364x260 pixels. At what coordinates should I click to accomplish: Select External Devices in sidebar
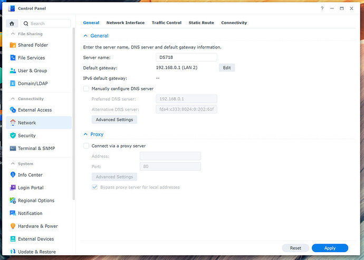click(x=39, y=239)
